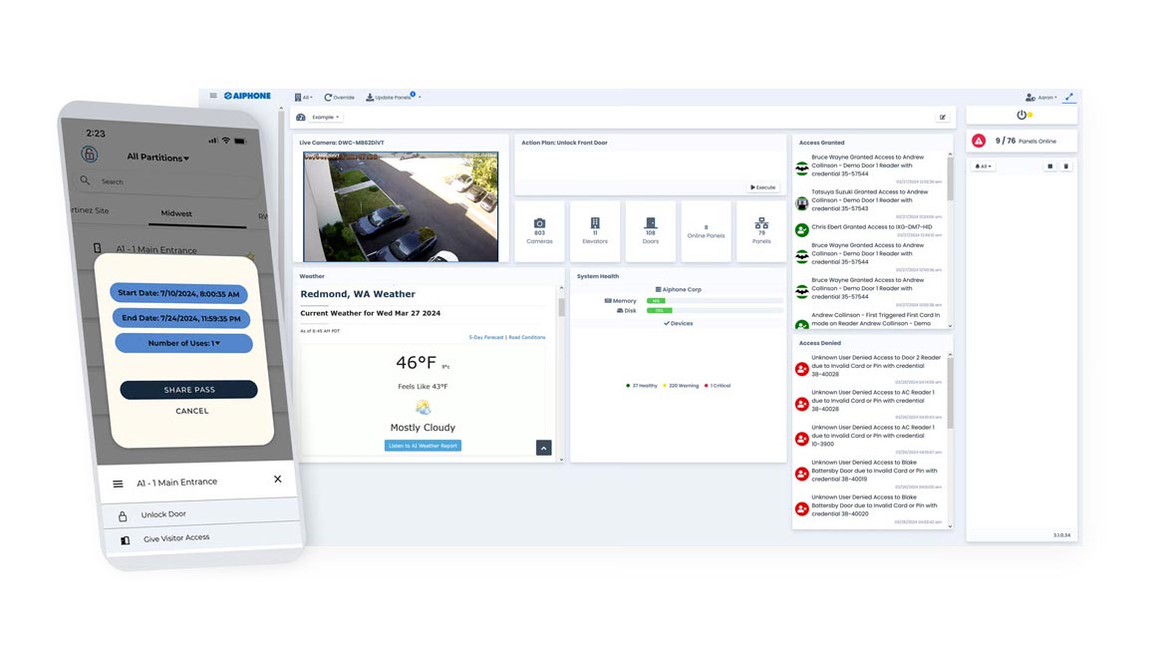1166x656 pixels.
Task: Click the collapse chevron-up button in Weather widget
Action: [x=543, y=448]
